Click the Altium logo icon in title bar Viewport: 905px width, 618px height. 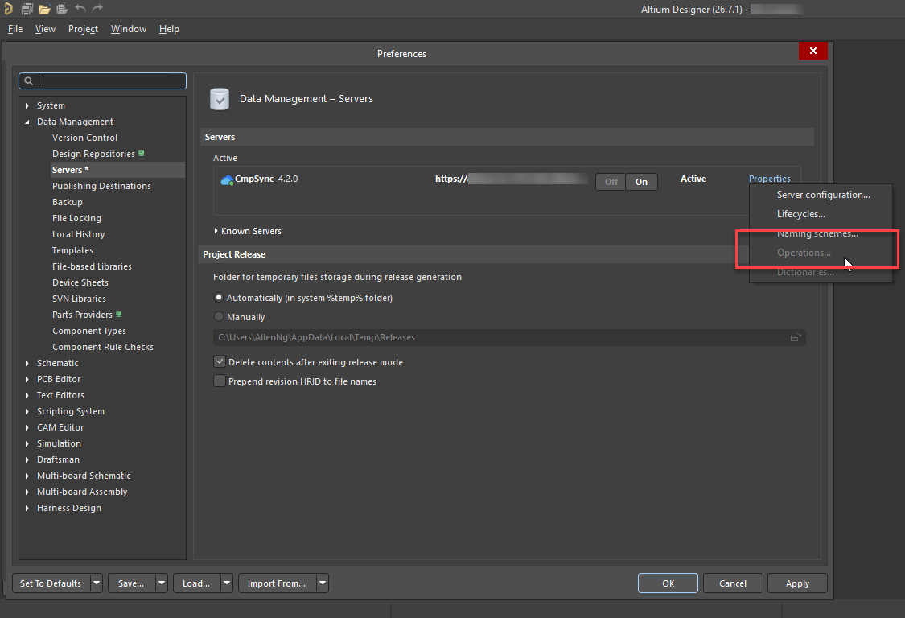7,8
